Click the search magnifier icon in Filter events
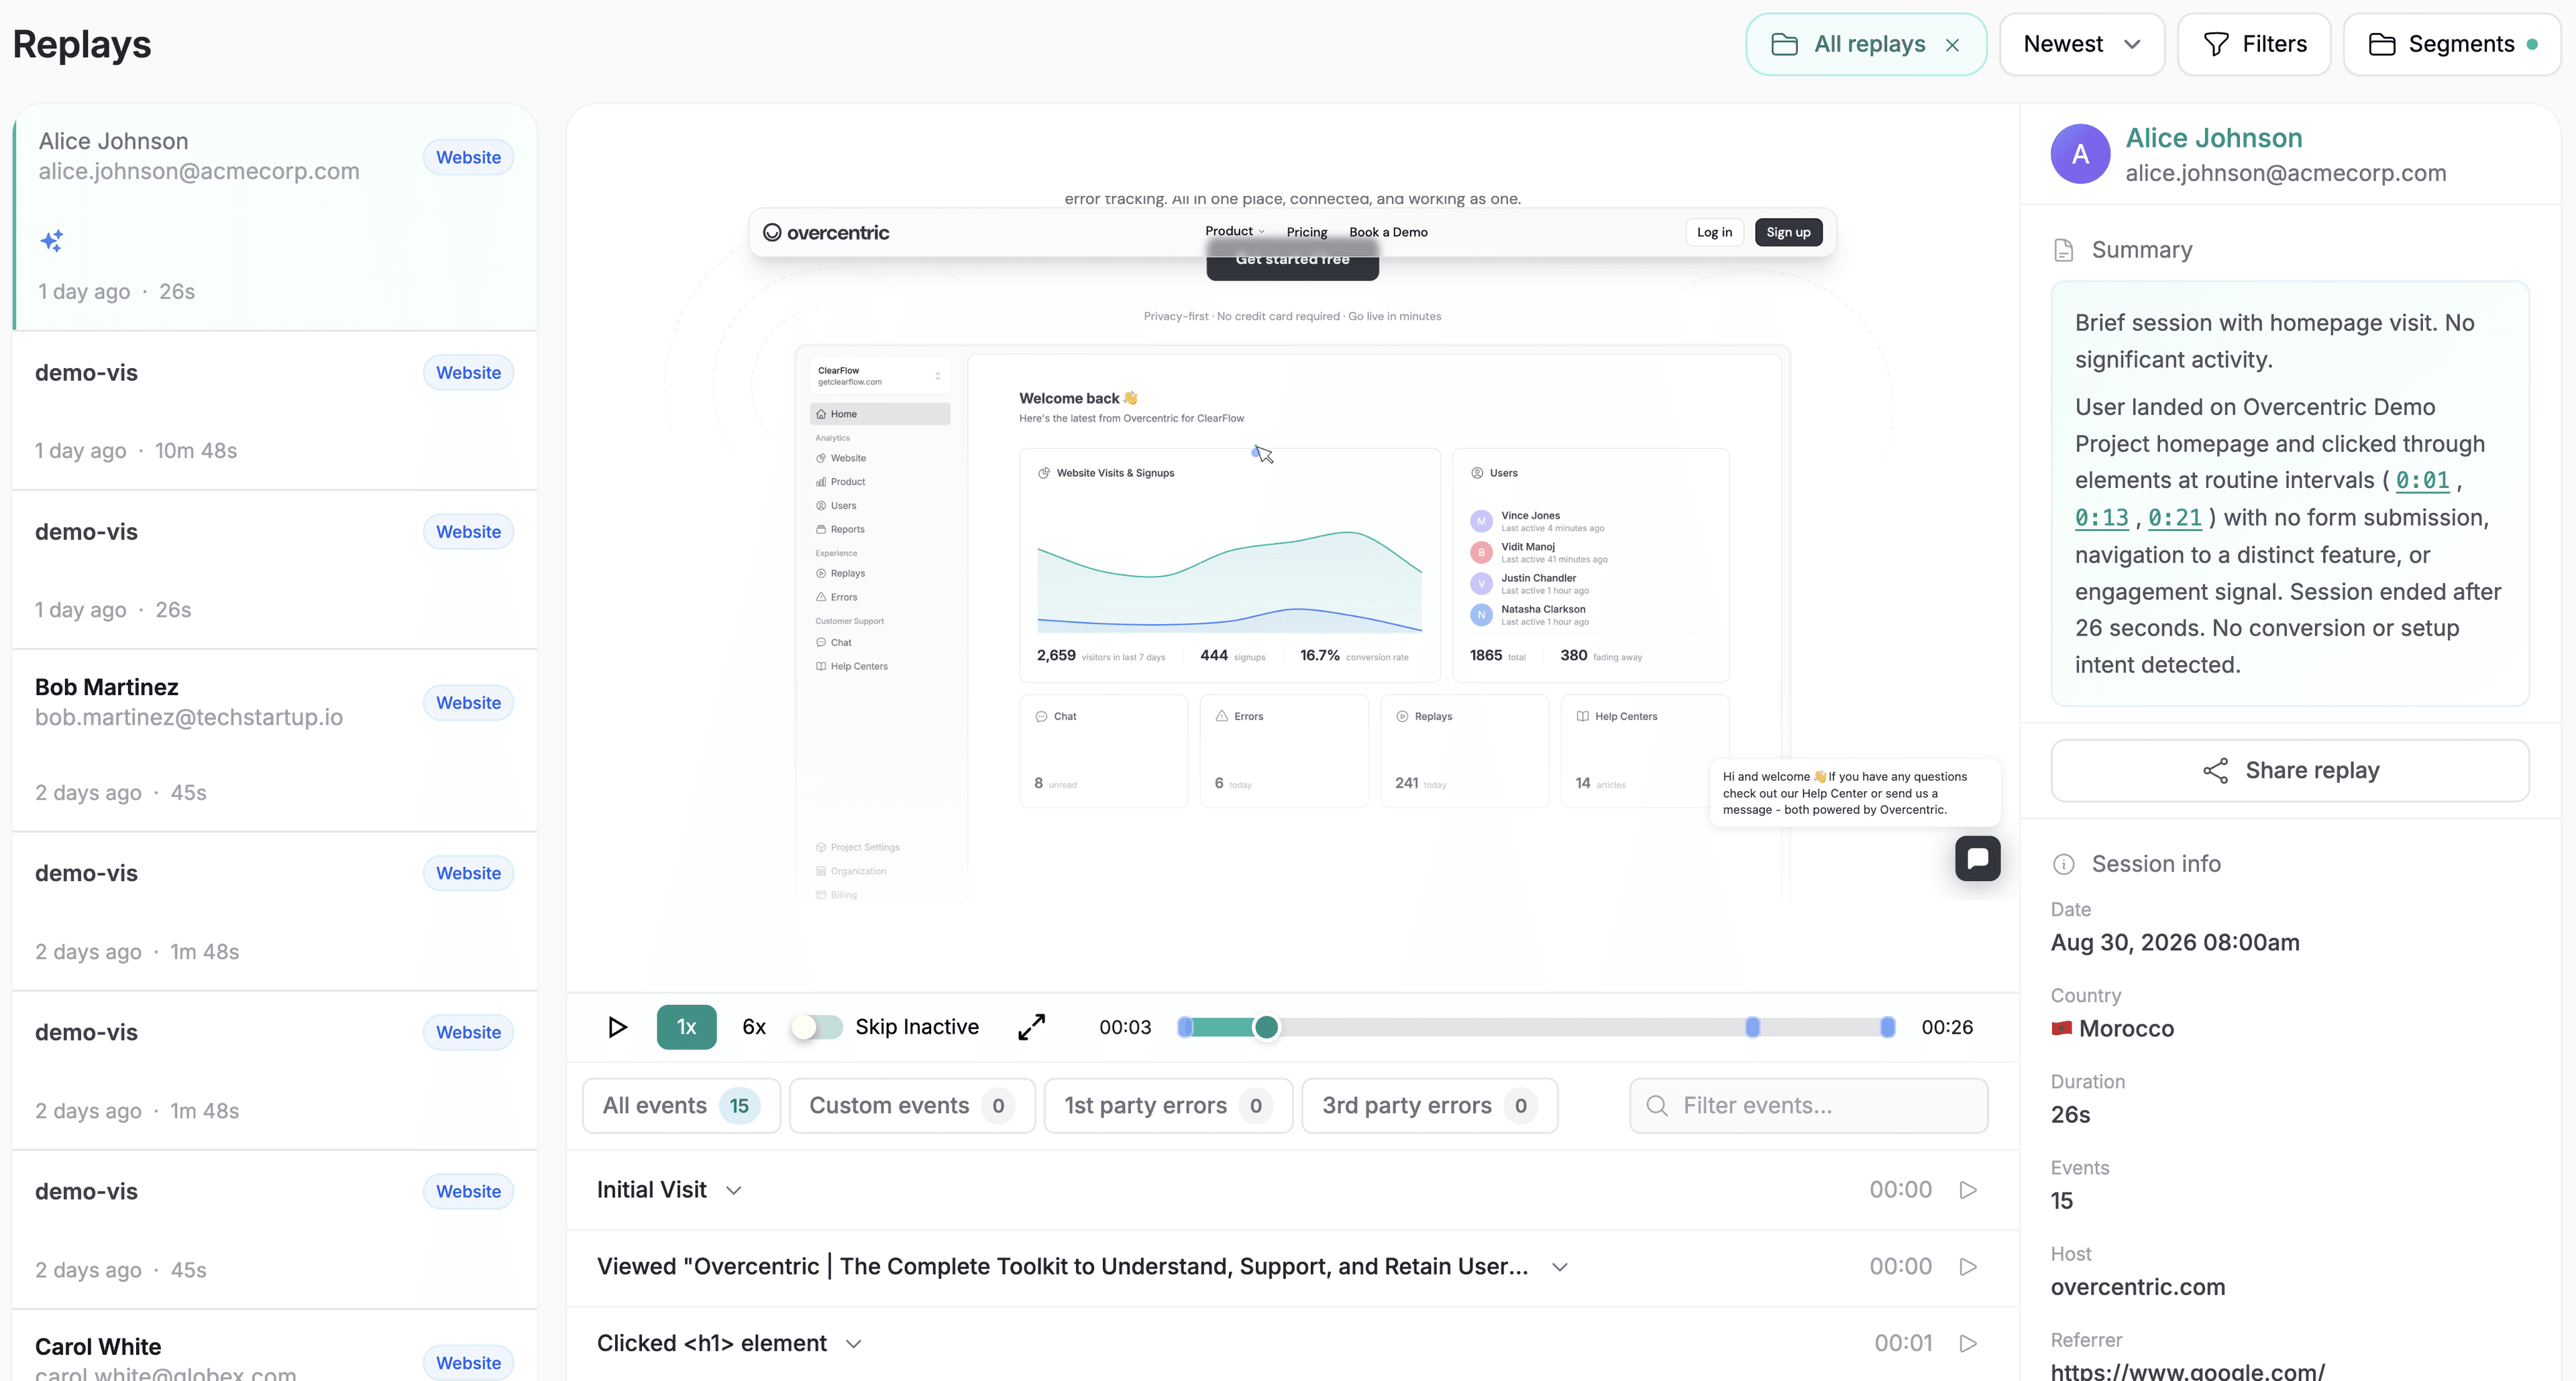Image resolution: width=2576 pixels, height=1381 pixels. (1657, 1105)
